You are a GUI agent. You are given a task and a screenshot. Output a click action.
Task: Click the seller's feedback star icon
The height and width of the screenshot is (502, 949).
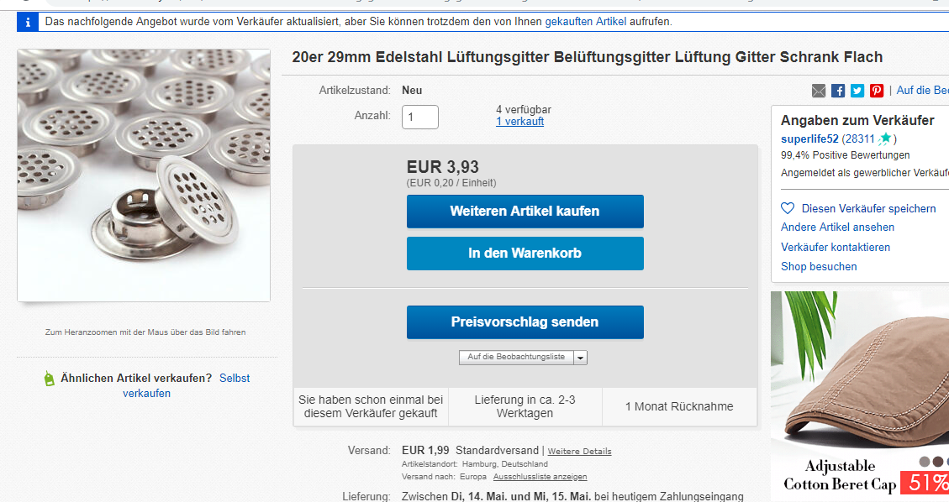(x=885, y=139)
